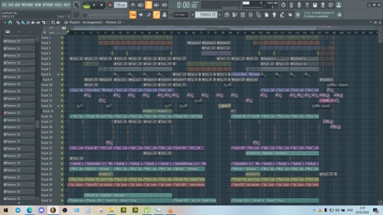Select the Paint brush tool in playlist
Screen dimensions: 383x215
point(23,22)
